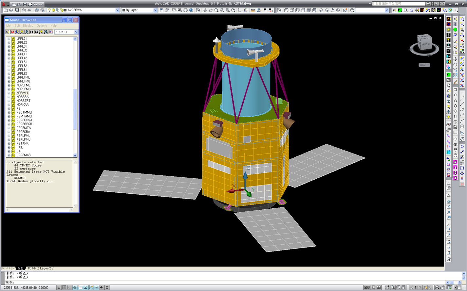Toggle the layer light bulb on/off icon
The image size is (467, 291).
click(49, 10)
